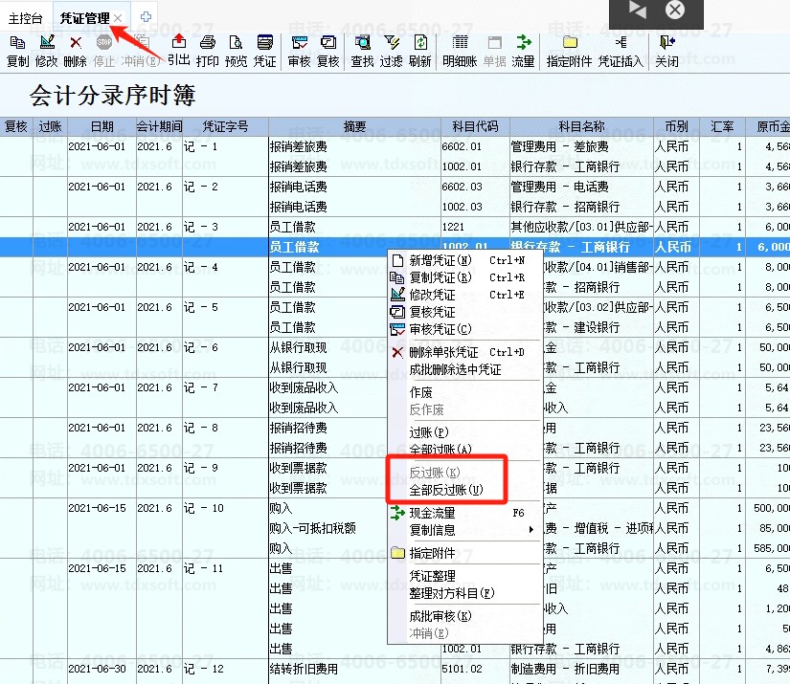Click the 修改 (Modify) toolbar icon
The width and height of the screenshot is (790, 684).
coord(46,50)
